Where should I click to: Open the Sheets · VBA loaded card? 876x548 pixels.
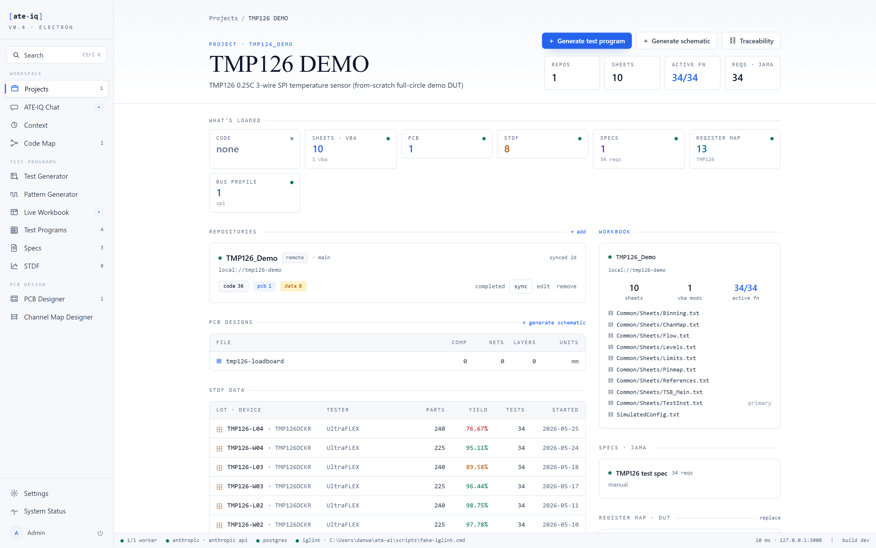coord(351,149)
